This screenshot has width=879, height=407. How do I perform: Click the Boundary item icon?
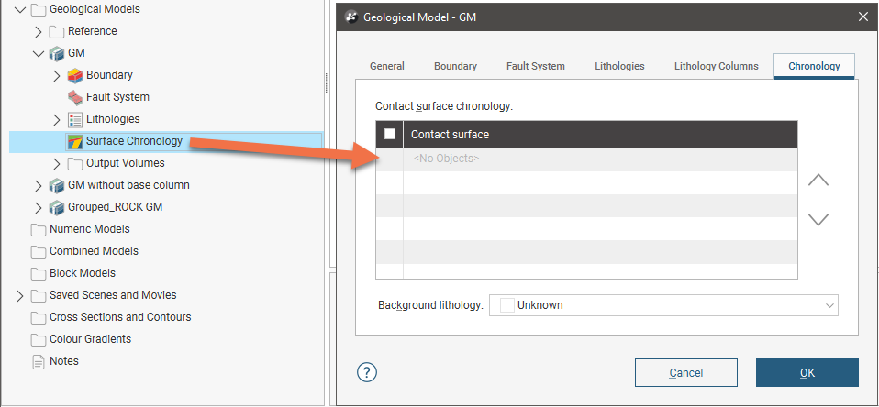(x=75, y=75)
